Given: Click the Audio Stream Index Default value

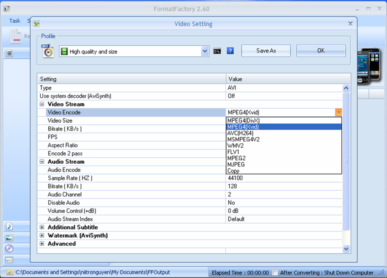Looking at the screenshot, I should click(236, 219).
